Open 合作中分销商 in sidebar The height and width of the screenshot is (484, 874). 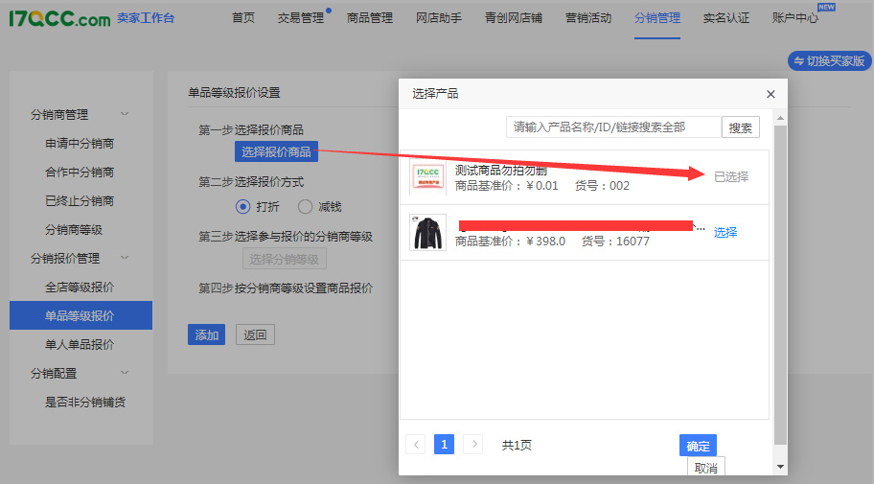pos(80,172)
